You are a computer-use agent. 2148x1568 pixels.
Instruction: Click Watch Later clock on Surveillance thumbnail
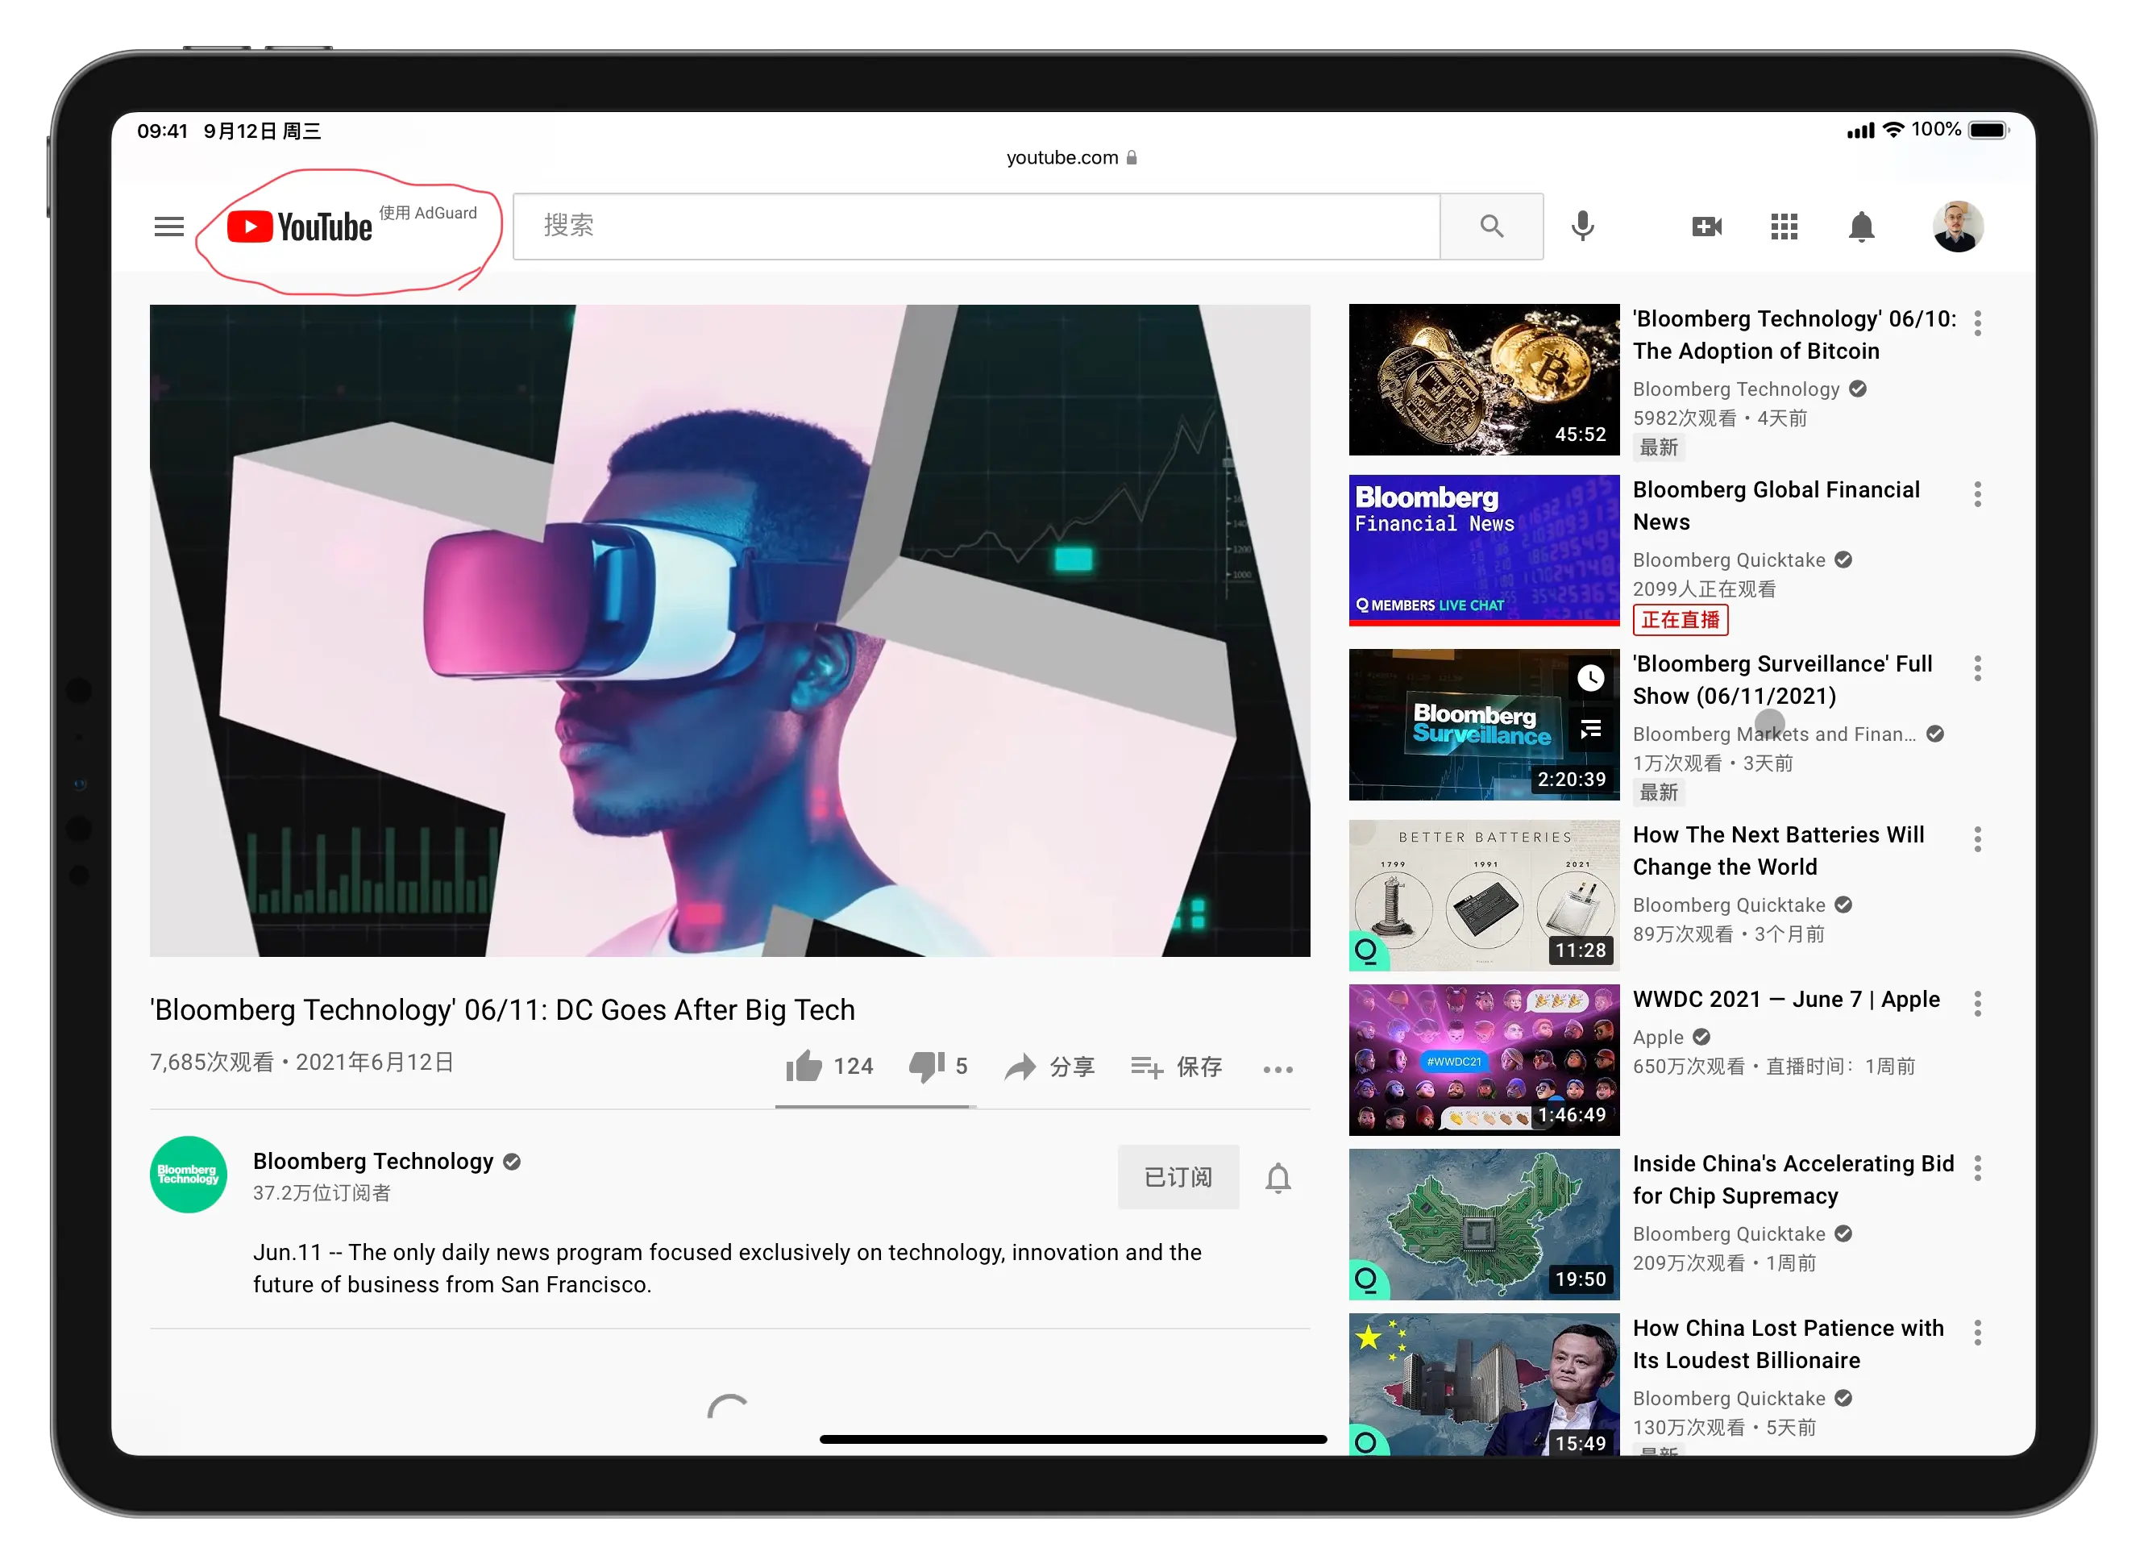[1590, 678]
